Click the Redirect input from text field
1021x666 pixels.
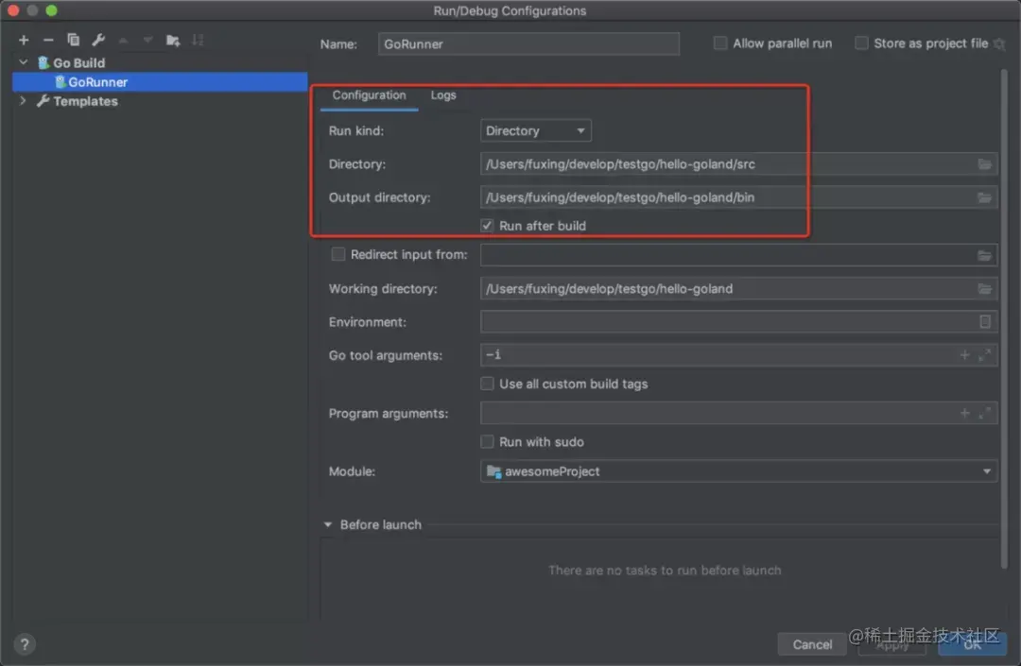[738, 256]
